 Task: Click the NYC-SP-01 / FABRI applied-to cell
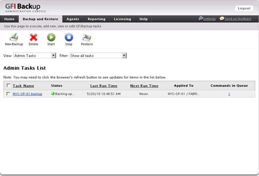coord(184,94)
